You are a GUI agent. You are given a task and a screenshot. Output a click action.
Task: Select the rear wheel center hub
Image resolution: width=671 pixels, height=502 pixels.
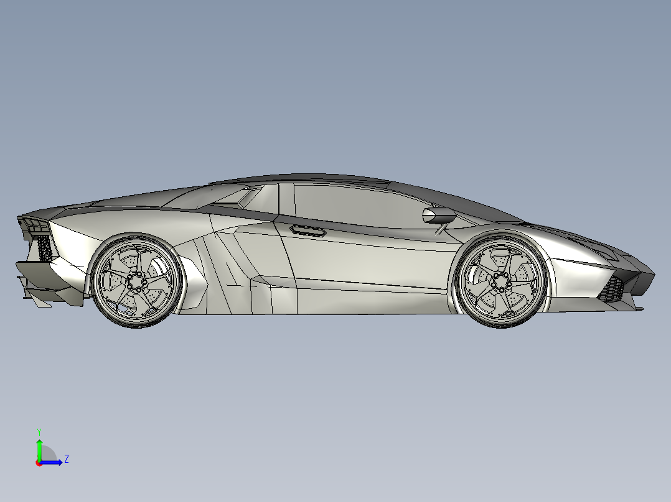pos(137,282)
